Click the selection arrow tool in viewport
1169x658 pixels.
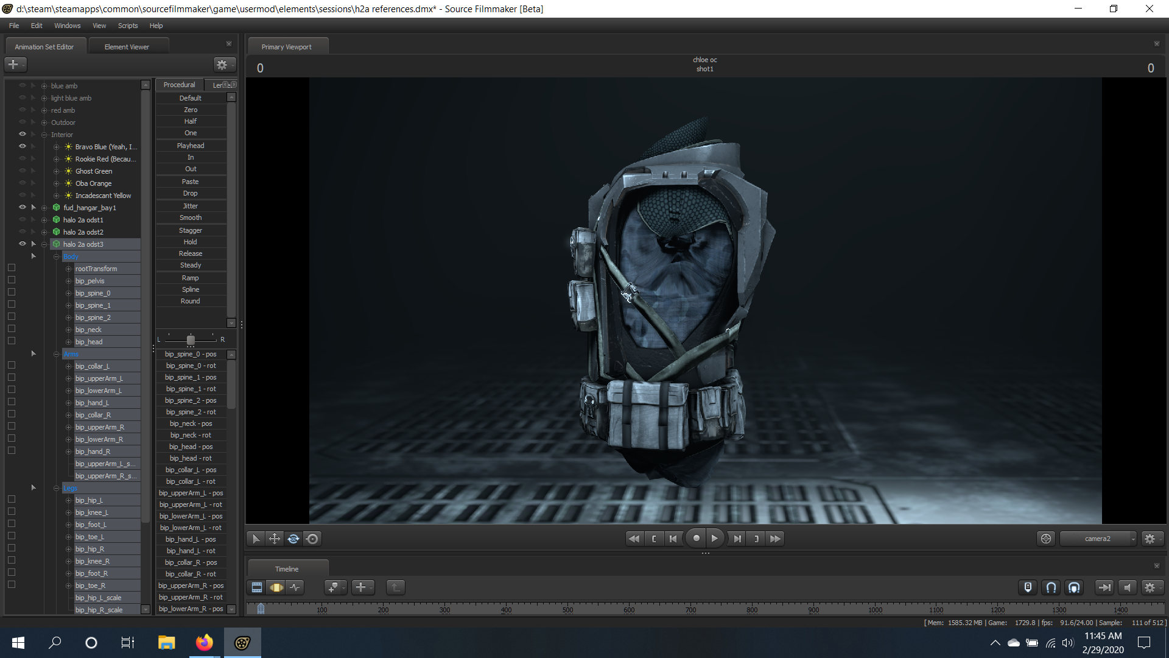click(x=256, y=539)
